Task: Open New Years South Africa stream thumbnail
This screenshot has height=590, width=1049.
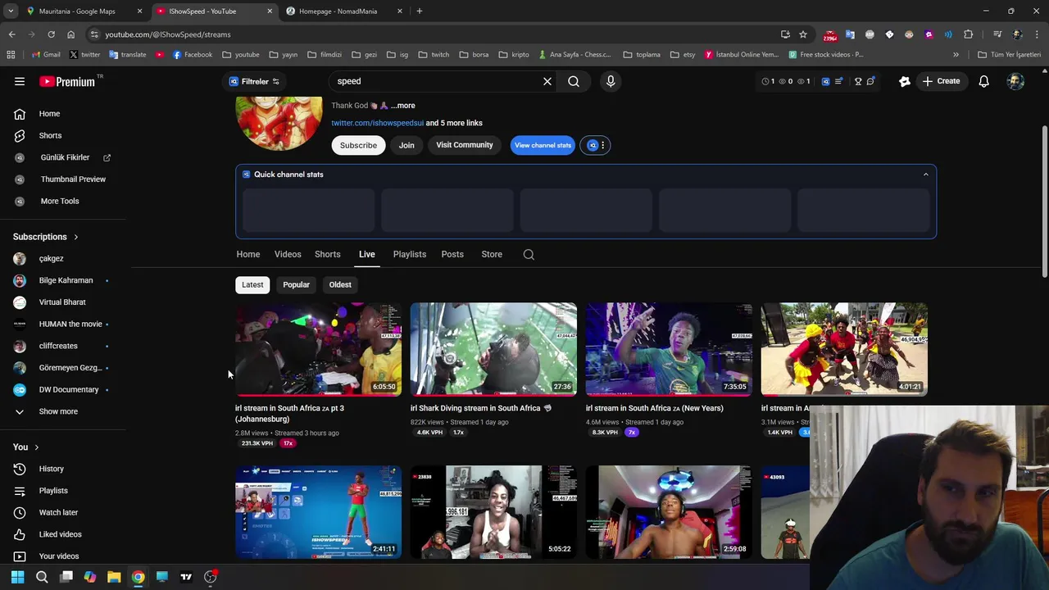Action: (669, 349)
